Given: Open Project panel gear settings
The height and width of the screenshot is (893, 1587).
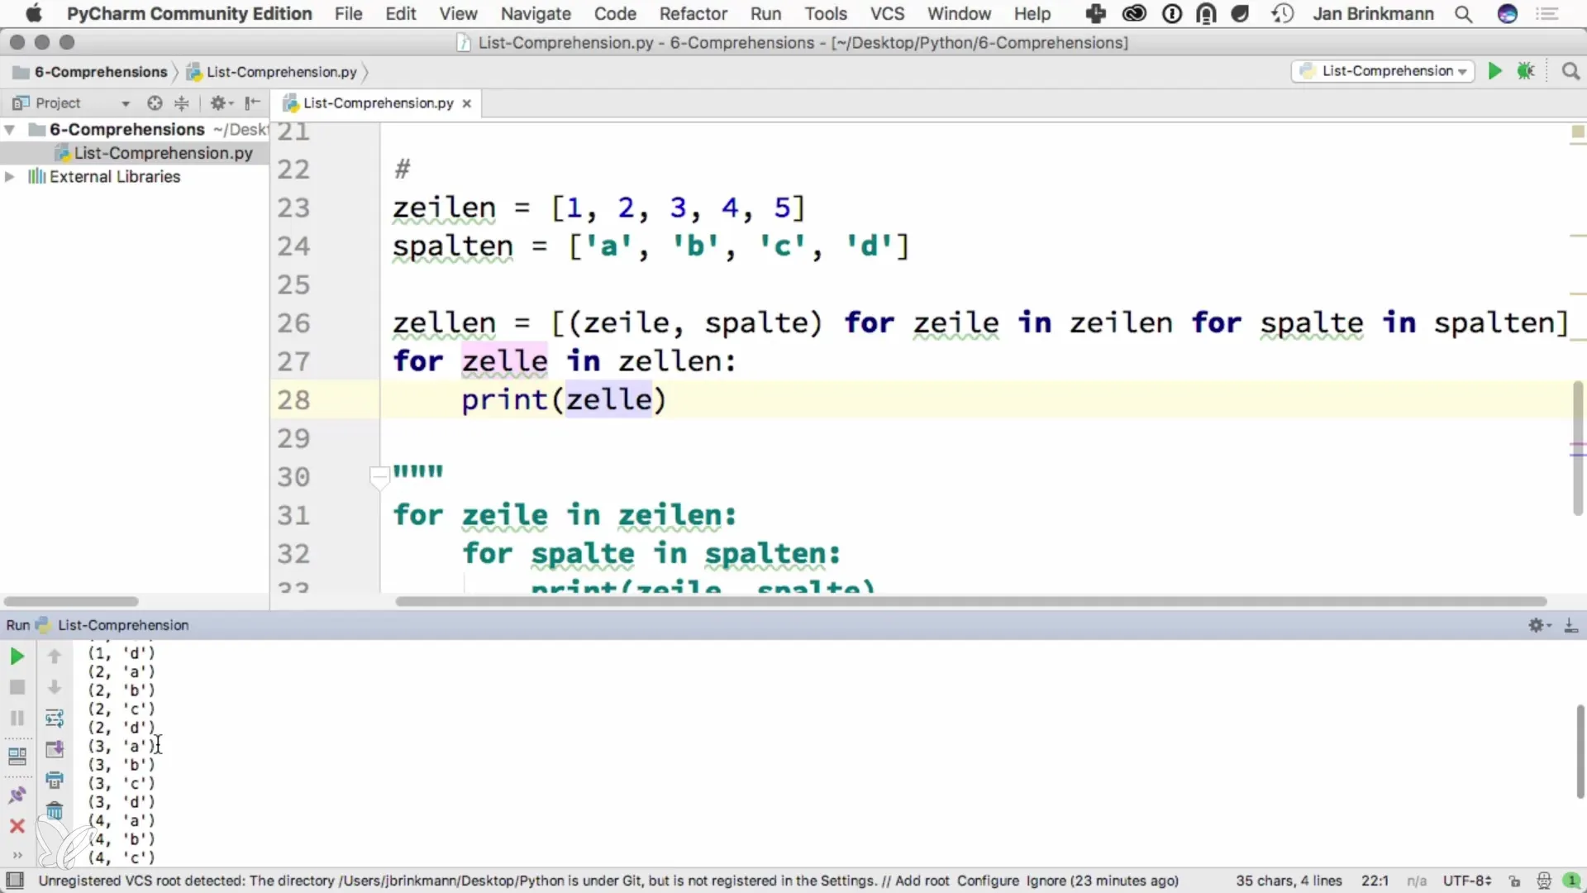Looking at the screenshot, I should click(221, 103).
